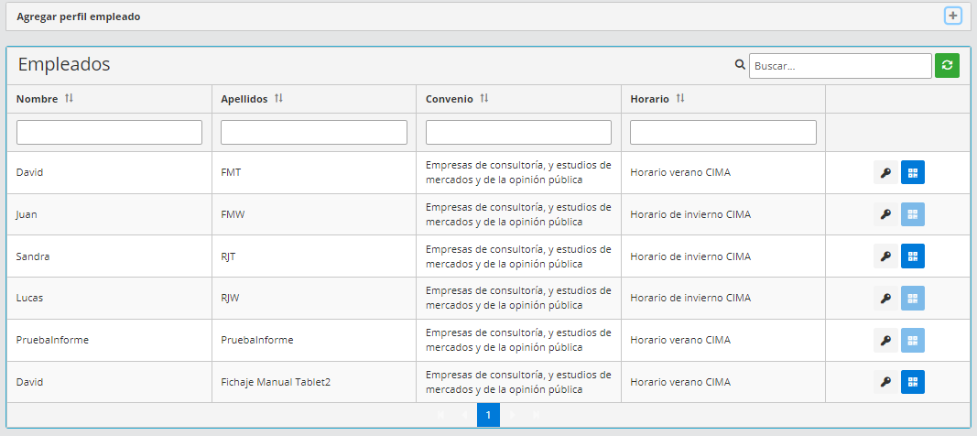The image size is (977, 436).
Task: Click the key icon for David FMT
Action: (885, 172)
